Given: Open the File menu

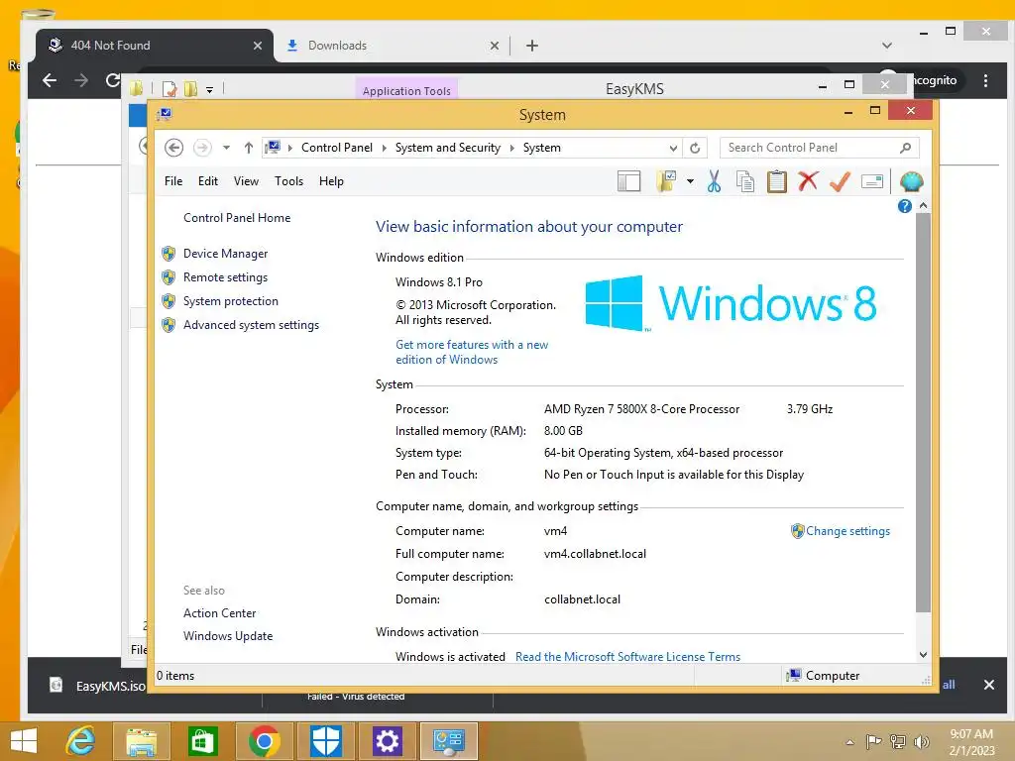Looking at the screenshot, I should [173, 181].
